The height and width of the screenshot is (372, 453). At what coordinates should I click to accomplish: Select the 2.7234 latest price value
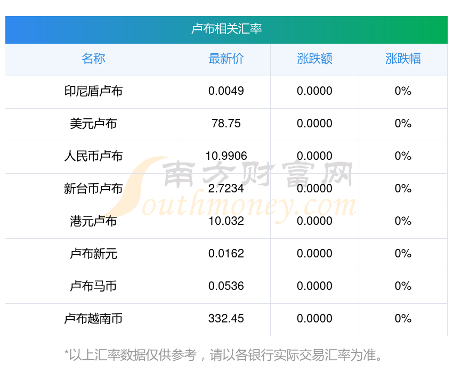pos(226,189)
